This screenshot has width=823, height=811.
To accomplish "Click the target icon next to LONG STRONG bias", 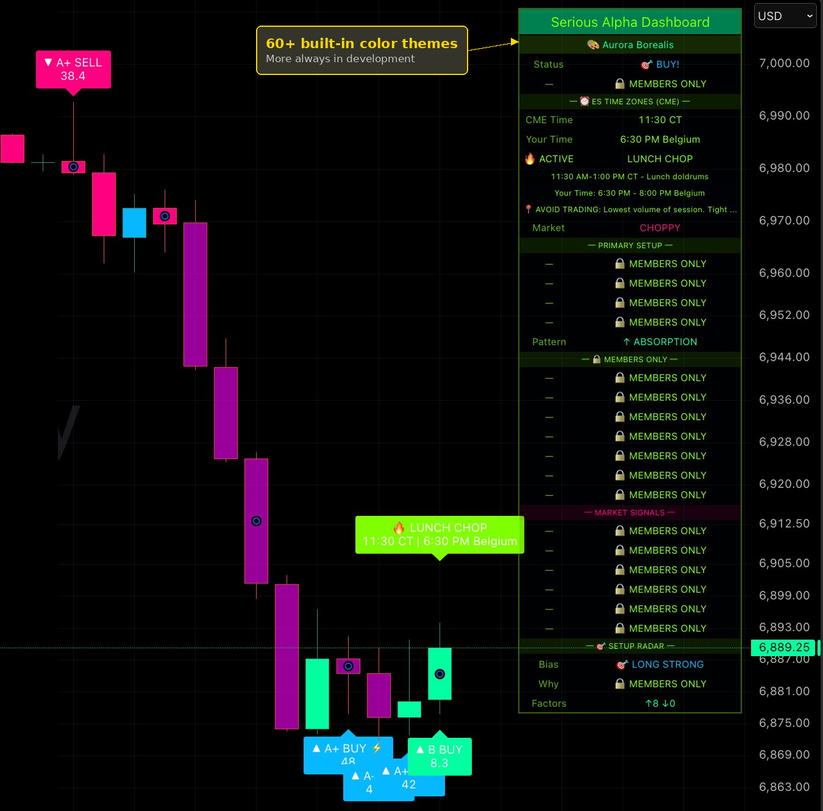I will click(622, 664).
